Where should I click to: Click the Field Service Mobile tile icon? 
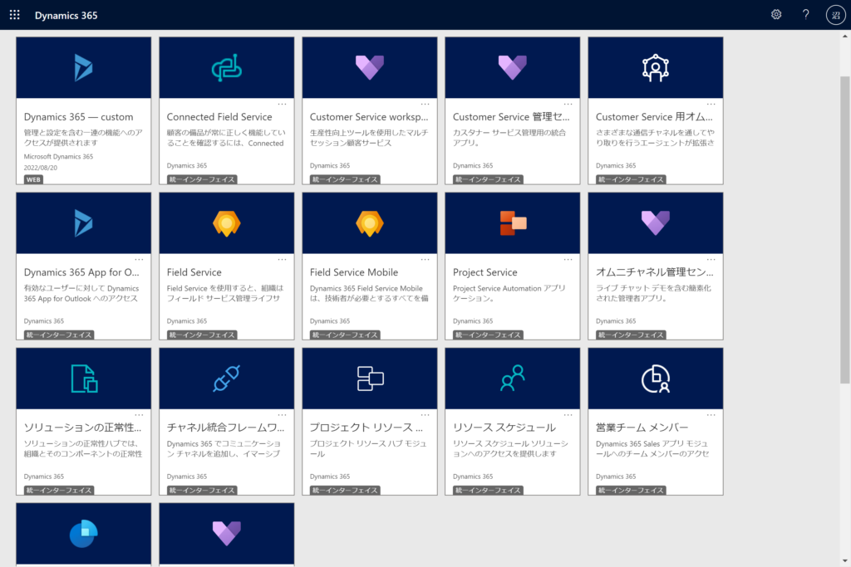pyautogui.click(x=370, y=222)
